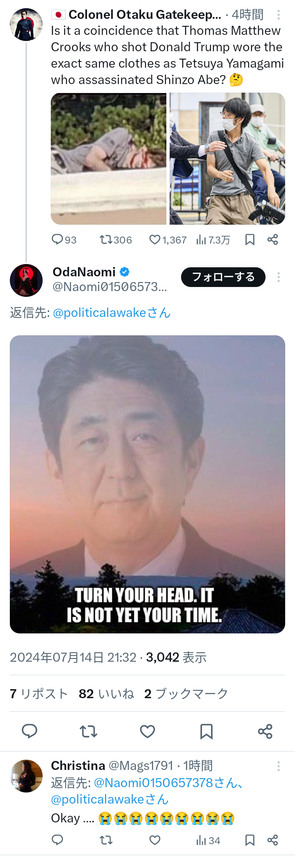Like OdaNaomi's post with heart icon
This screenshot has width=295, height=863.
(147, 731)
